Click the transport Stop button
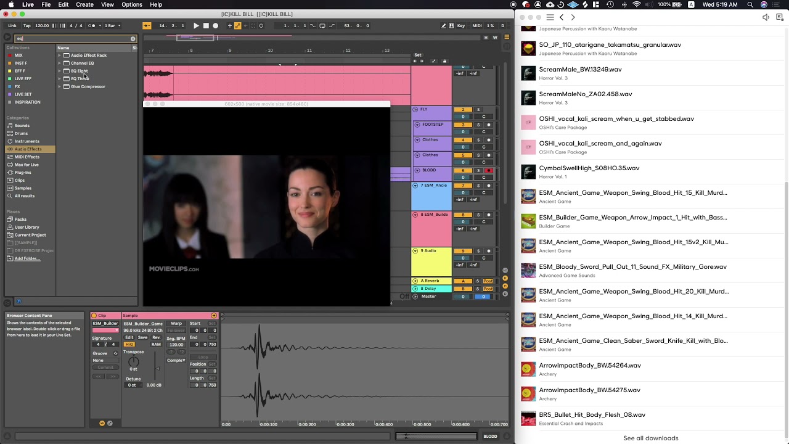Image resolution: width=789 pixels, height=444 pixels. pyautogui.click(x=206, y=25)
